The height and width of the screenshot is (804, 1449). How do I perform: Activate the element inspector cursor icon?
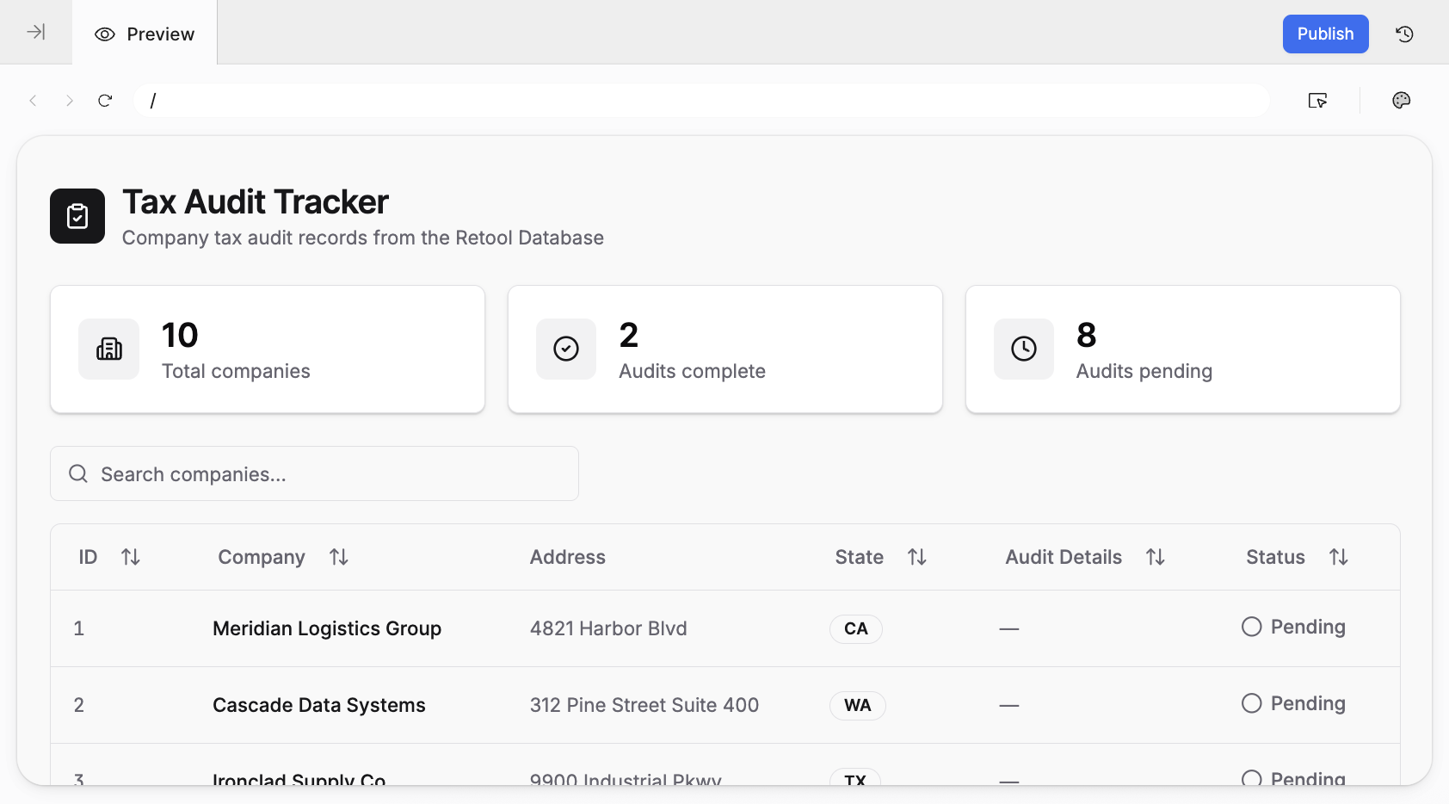[1317, 101]
